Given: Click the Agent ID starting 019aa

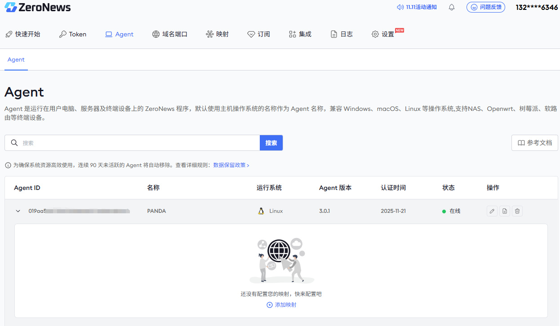Looking at the screenshot, I should click(x=79, y=211).
